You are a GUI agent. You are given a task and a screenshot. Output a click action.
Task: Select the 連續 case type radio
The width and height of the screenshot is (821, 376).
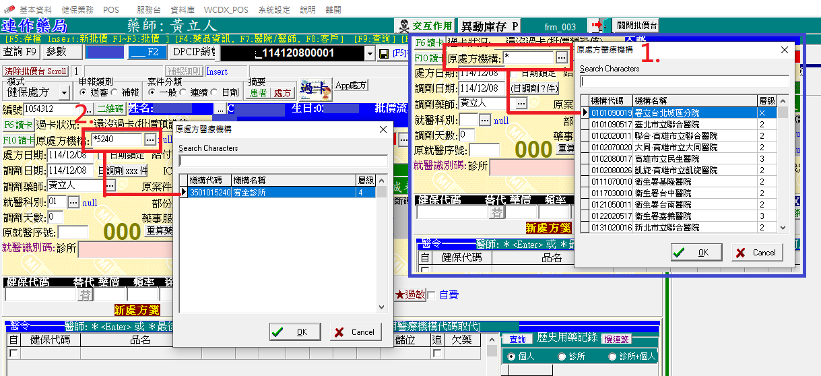coord(183,92)
